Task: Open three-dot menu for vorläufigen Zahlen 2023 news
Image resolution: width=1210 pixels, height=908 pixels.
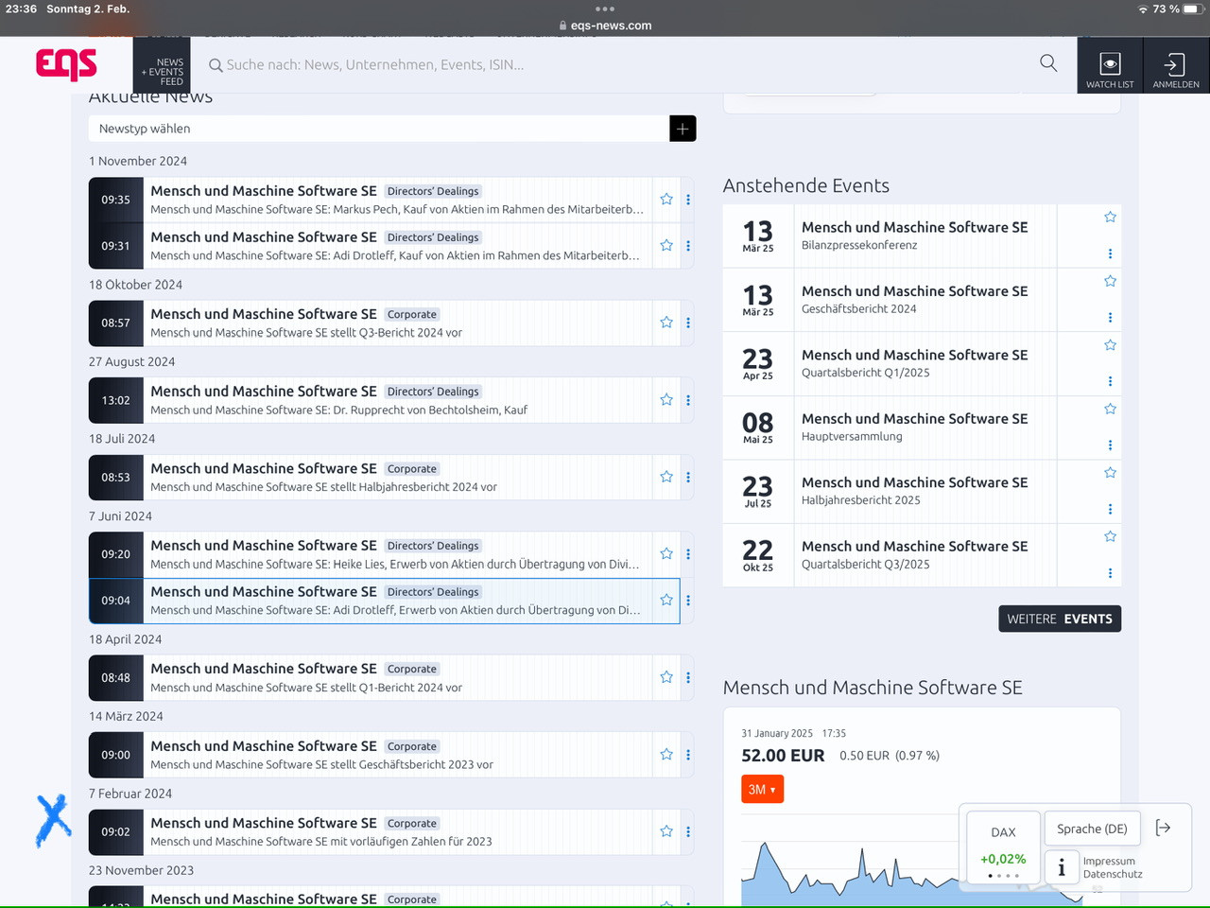Action: coord(688,831)
